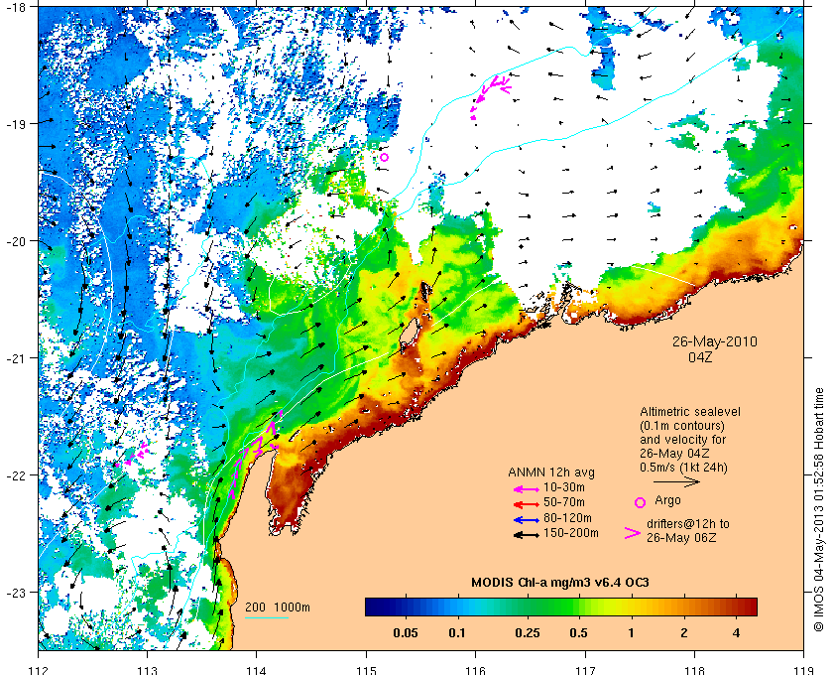Click the magenta 10-30m arrow in legend
833x675 pixels.
tap(527, 488)
